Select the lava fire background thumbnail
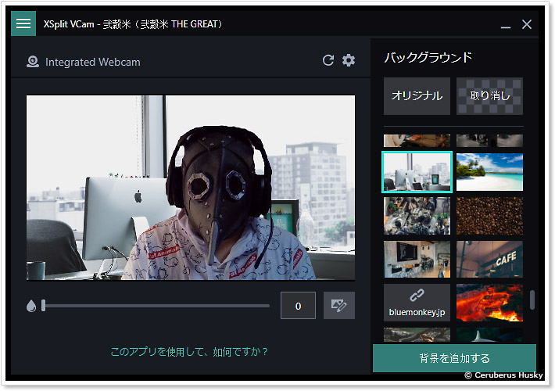 pos(489,303)
